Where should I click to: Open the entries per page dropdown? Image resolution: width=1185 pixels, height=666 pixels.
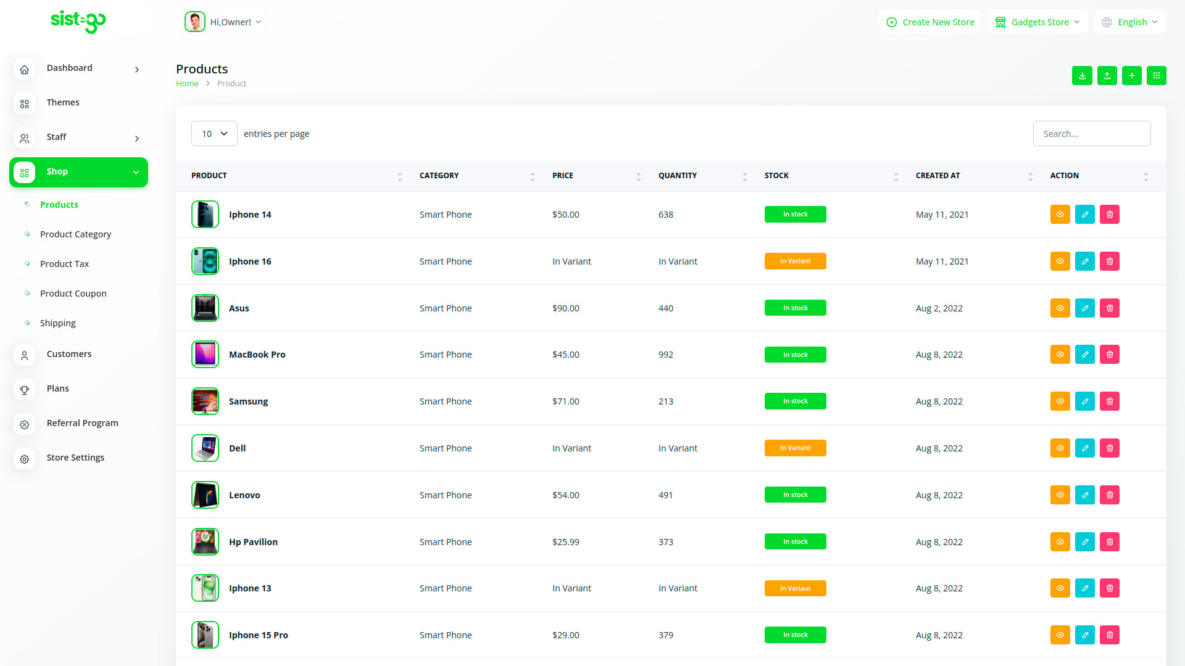pyautogui.click(x=214, y=133)
